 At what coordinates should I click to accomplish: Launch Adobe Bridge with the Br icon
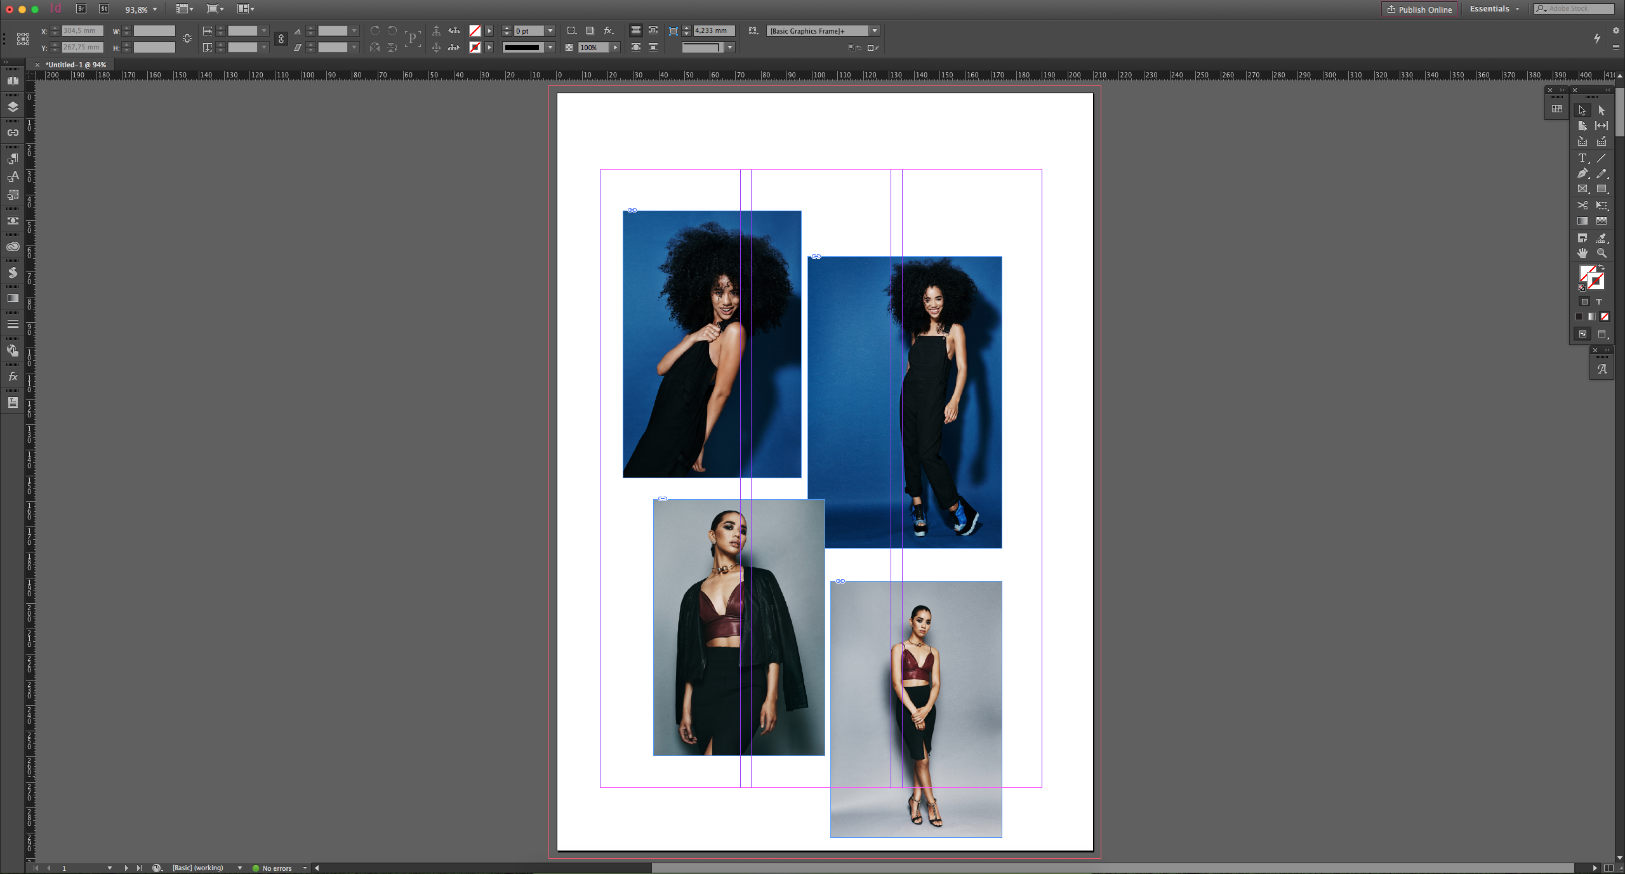pos(81,9)
